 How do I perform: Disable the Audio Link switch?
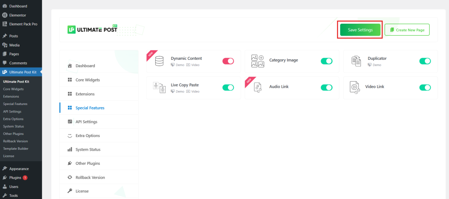[x=326, y=87]
